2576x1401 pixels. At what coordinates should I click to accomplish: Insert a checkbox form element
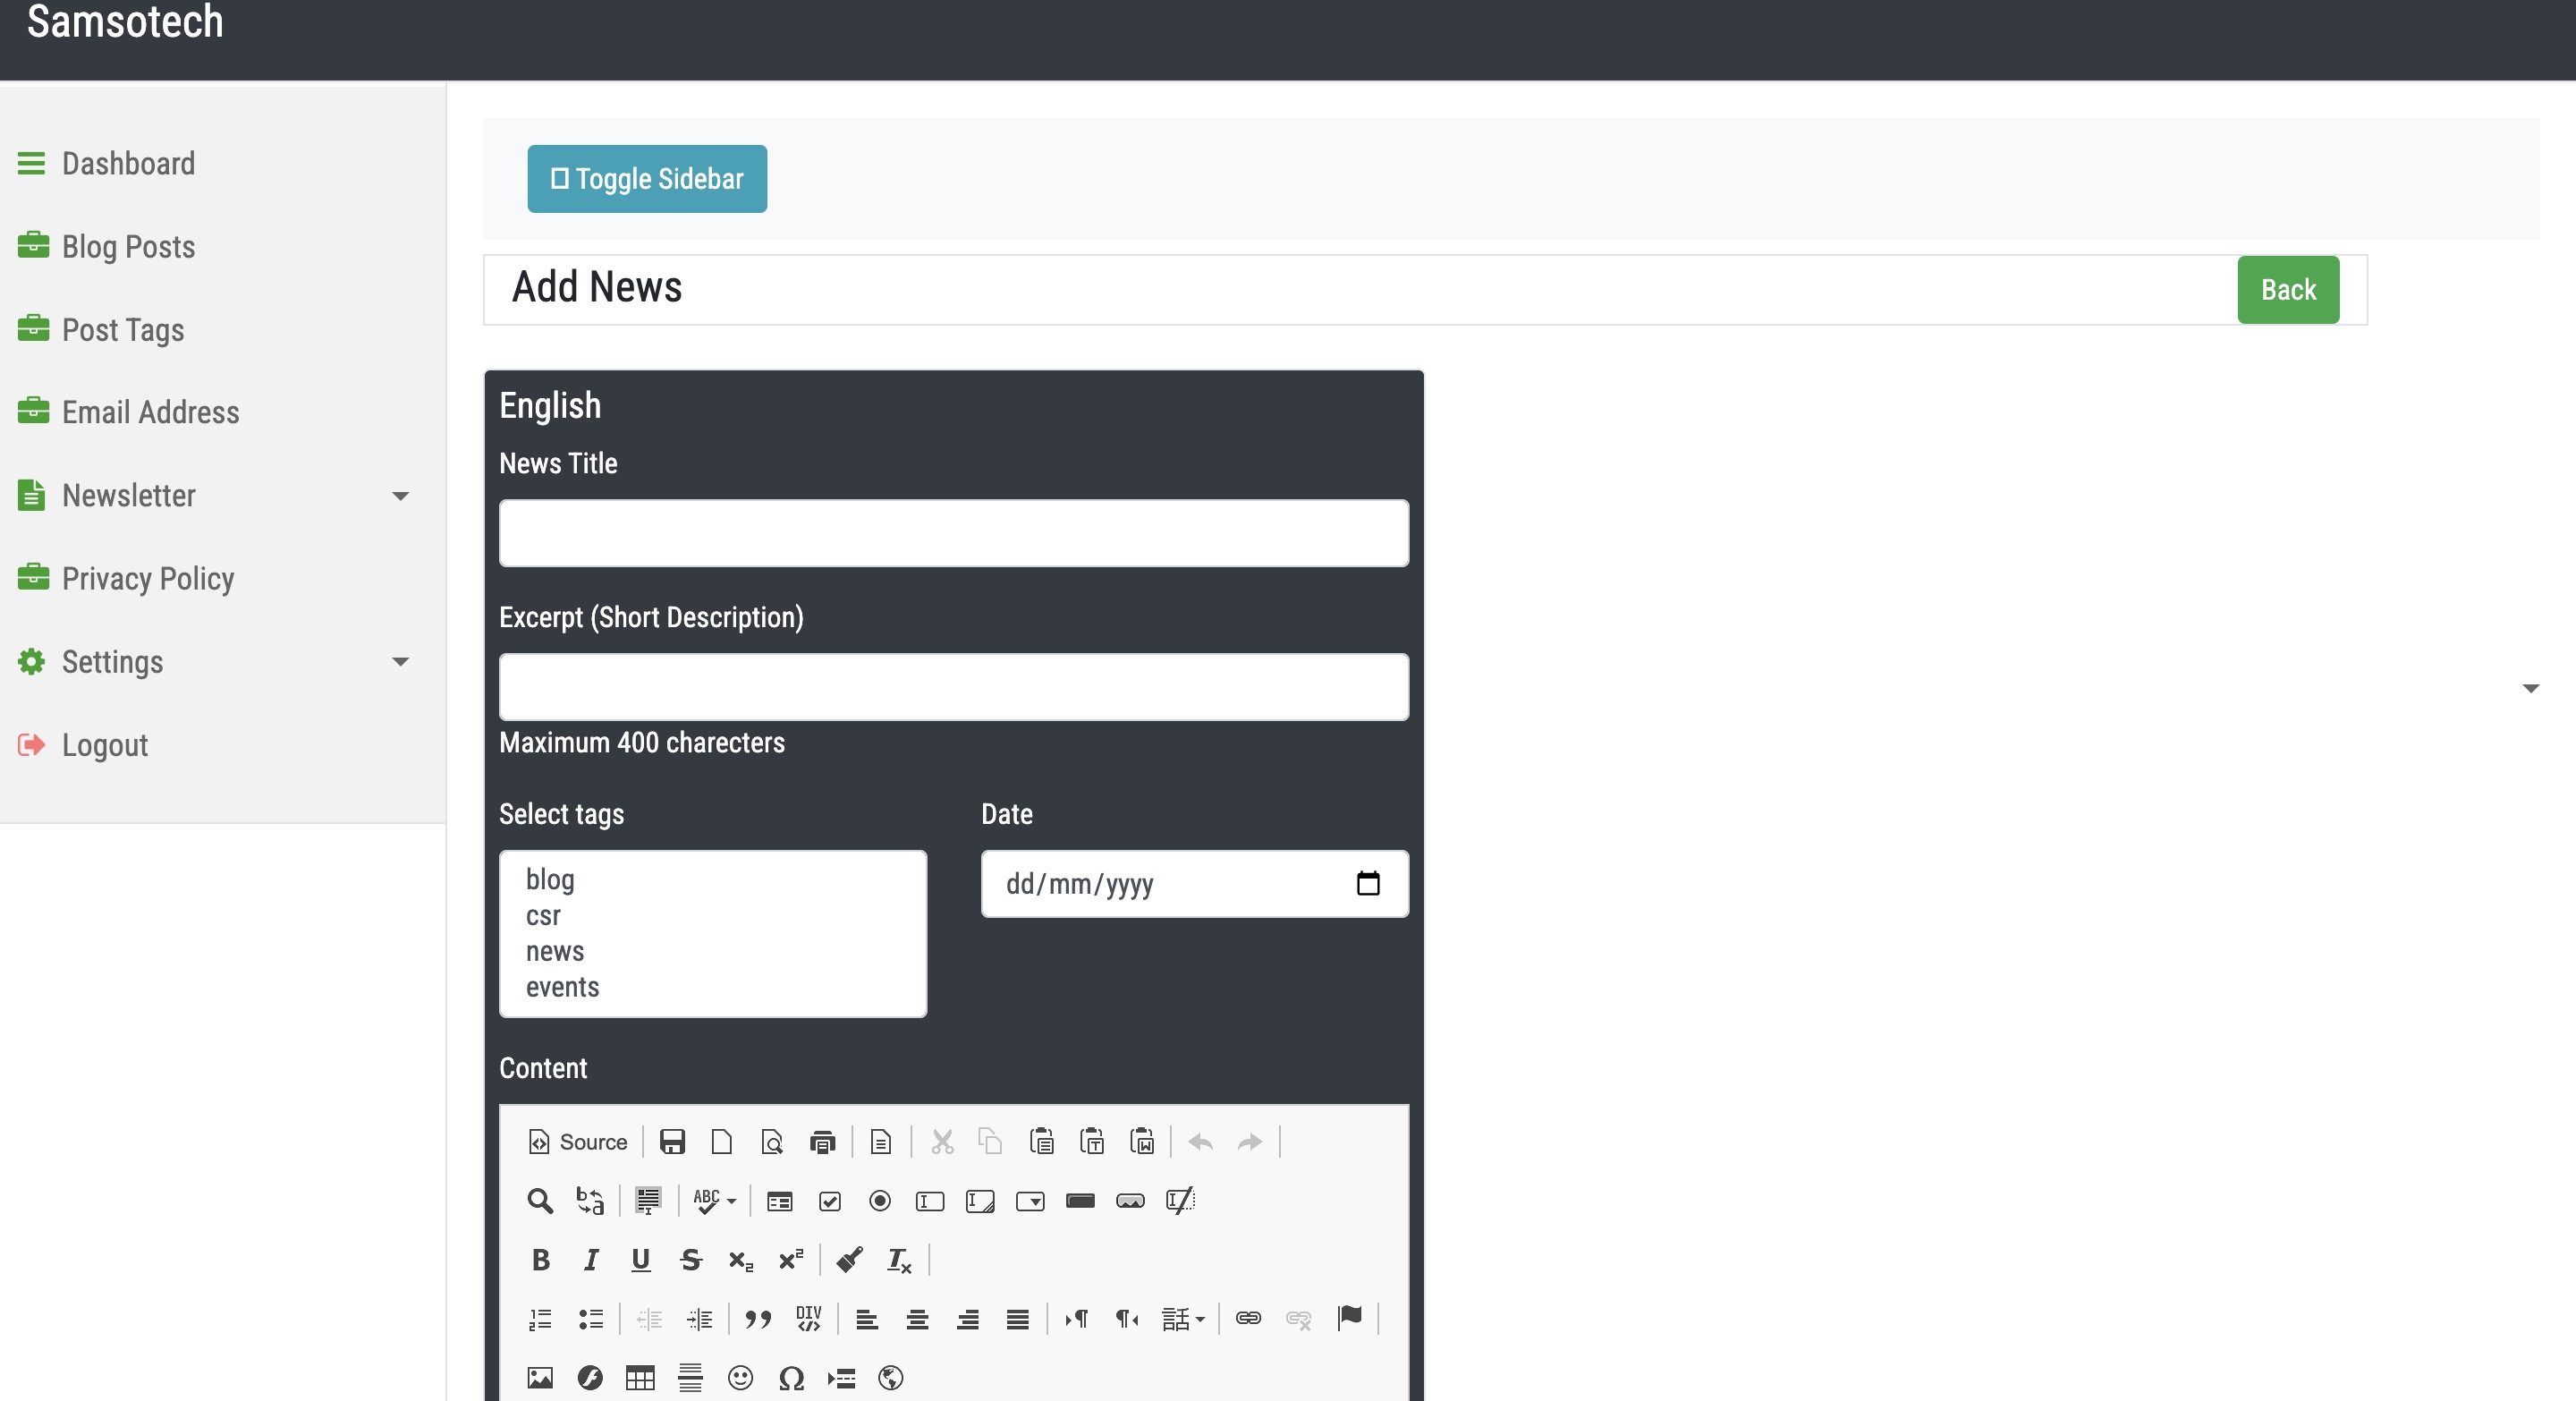(830, 1201)
